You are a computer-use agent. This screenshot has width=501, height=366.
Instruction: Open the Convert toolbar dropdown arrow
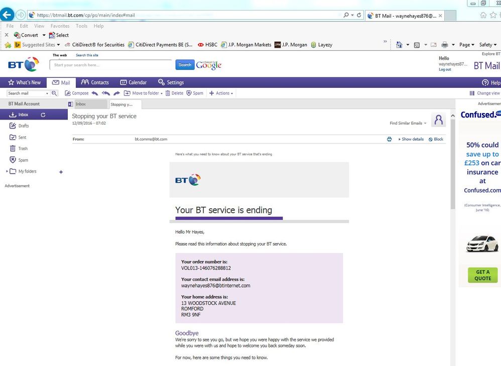(44, 35)
